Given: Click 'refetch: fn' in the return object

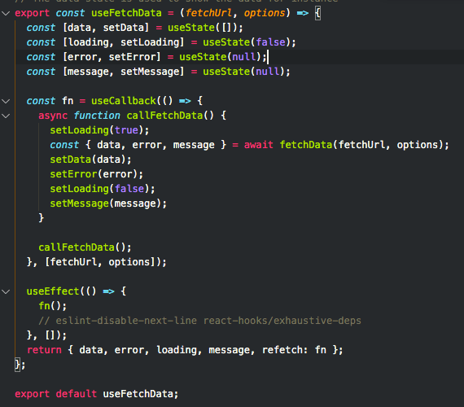Looking at the screenshot, I should pos(294,350).
